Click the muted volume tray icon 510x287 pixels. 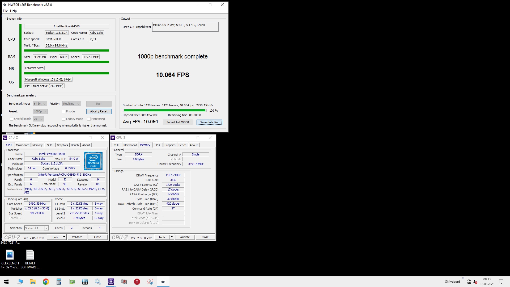pos(475,282)
